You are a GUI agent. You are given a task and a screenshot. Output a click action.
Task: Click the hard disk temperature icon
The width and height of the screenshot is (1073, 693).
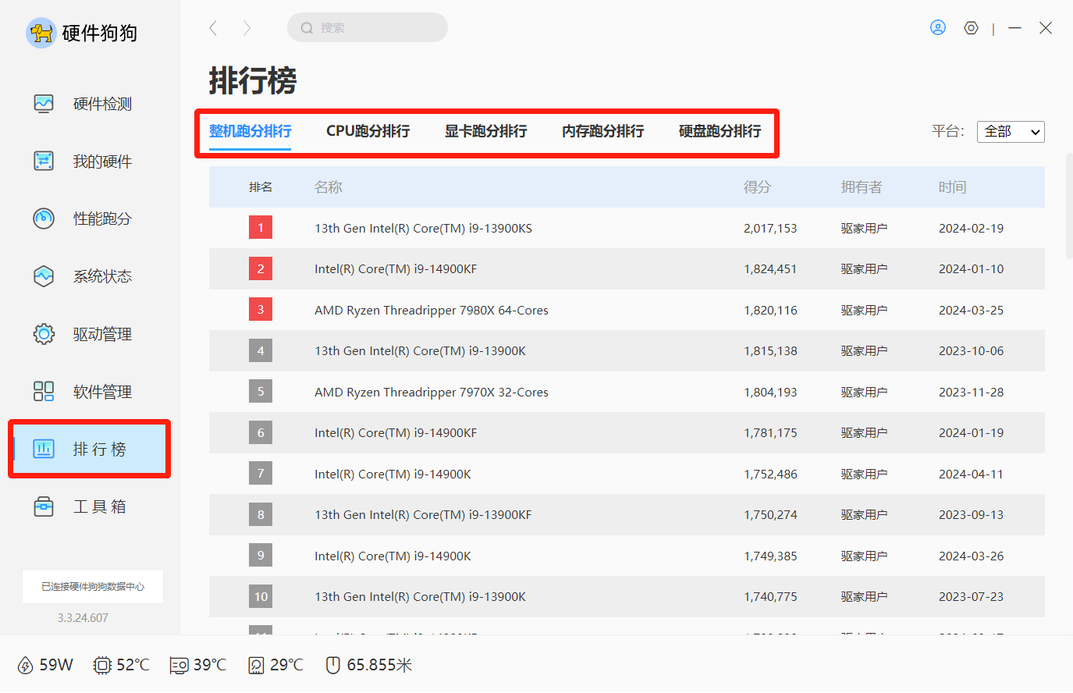coord(256,665)
